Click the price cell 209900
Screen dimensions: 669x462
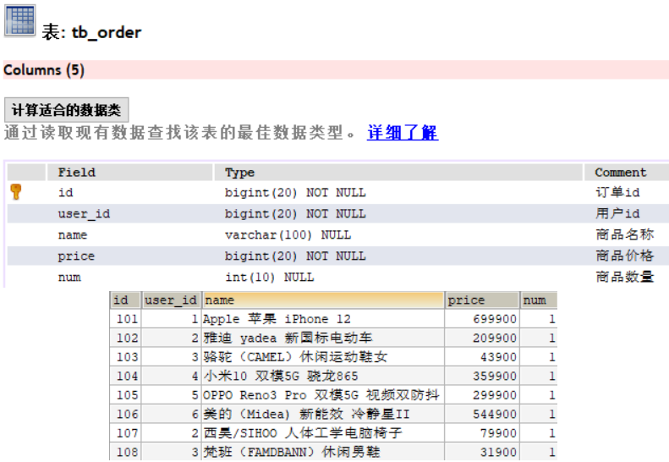482,338
